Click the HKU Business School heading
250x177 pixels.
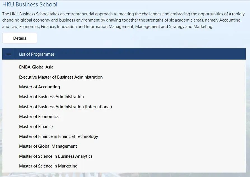30,4
